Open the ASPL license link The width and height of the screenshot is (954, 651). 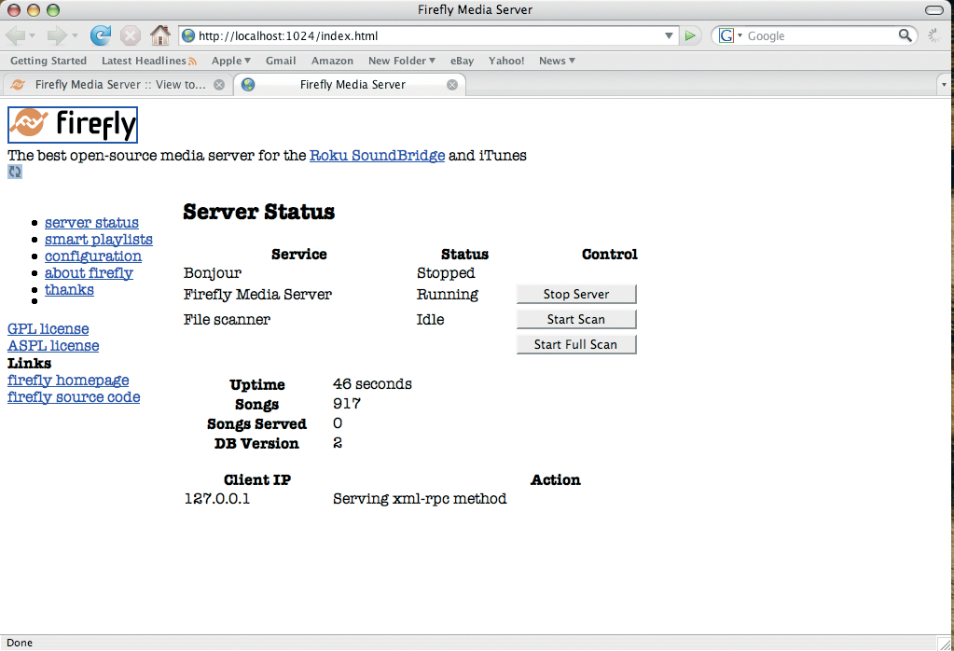[x=53, y=346]
